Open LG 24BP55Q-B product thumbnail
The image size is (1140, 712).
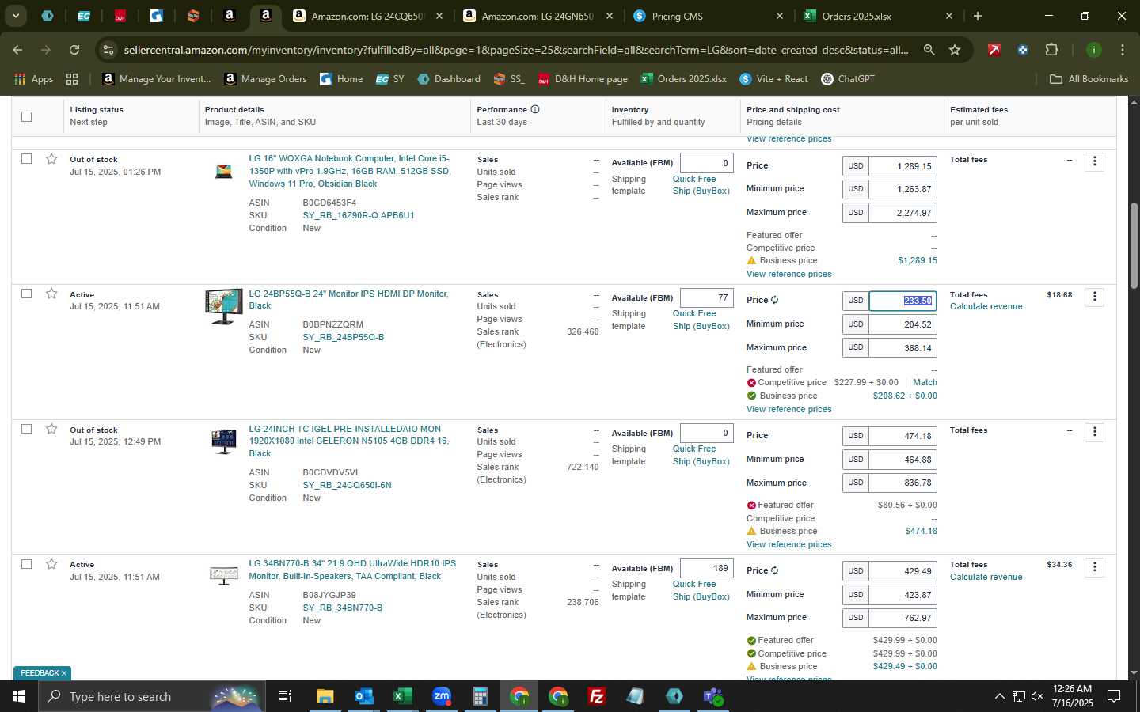(224, 306)
